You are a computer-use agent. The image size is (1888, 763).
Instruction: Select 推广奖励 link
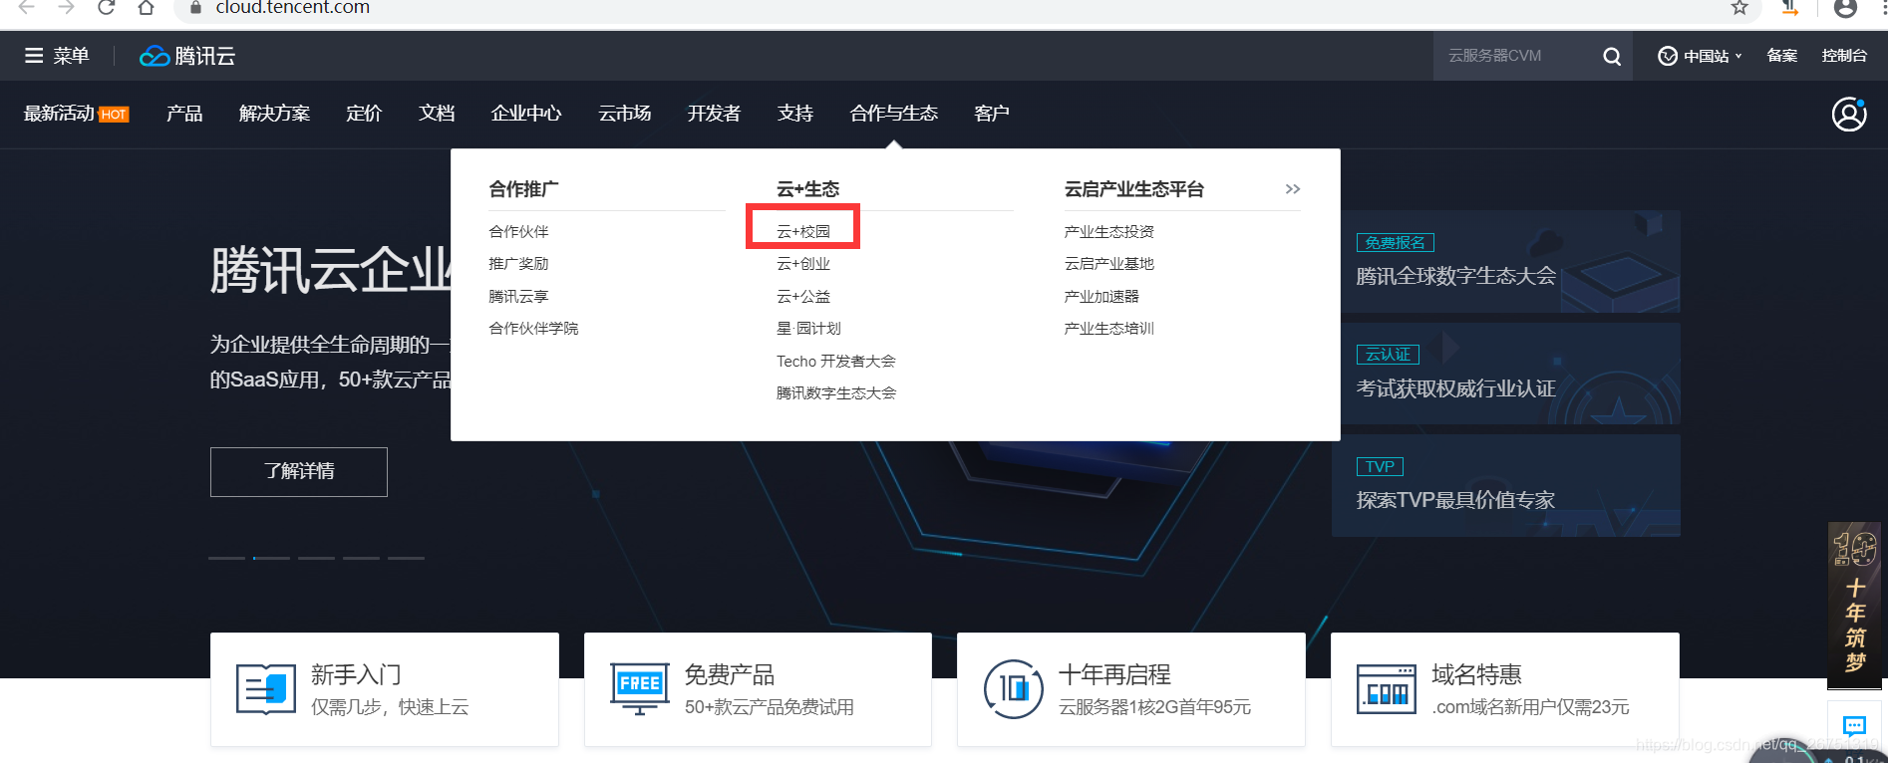518,264
